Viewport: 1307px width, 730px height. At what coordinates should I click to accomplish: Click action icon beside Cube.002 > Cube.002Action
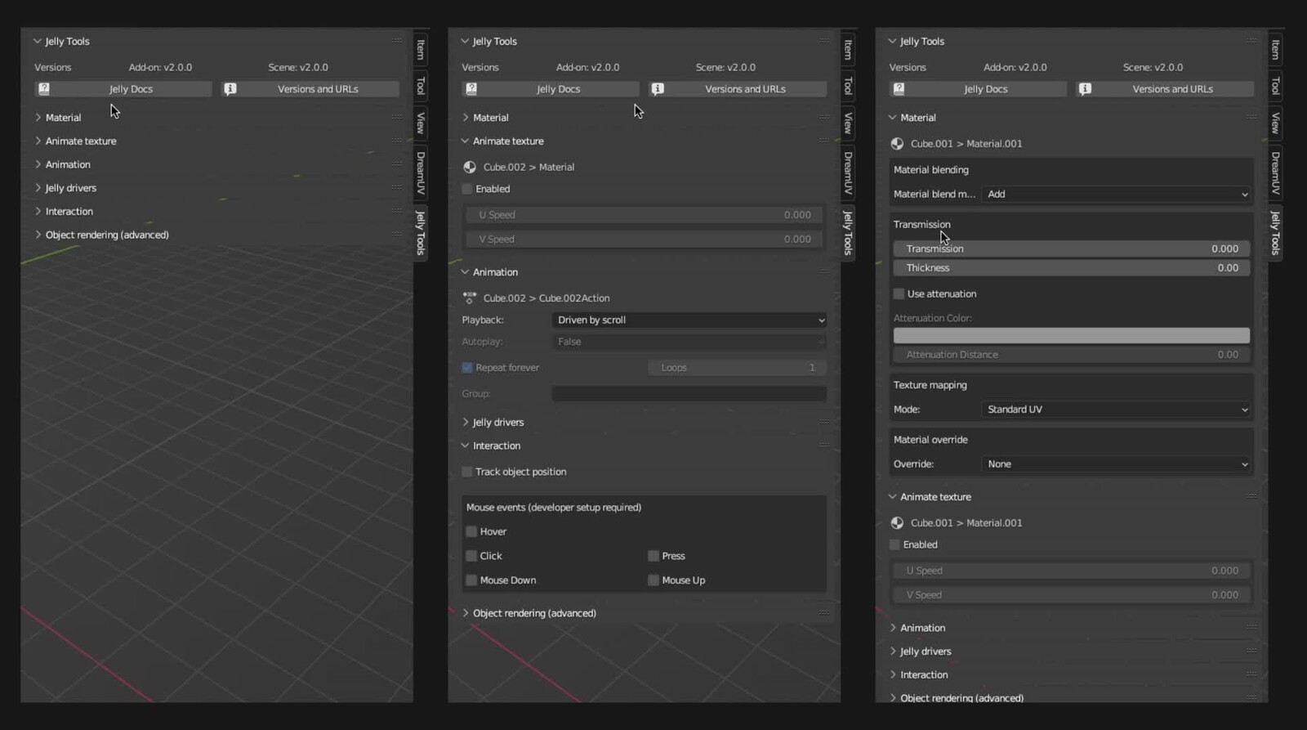pos(470,298)
